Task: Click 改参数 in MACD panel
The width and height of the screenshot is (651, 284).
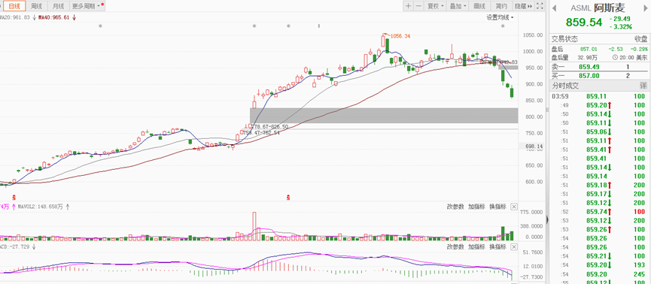Action: click(x=455, y=246)
